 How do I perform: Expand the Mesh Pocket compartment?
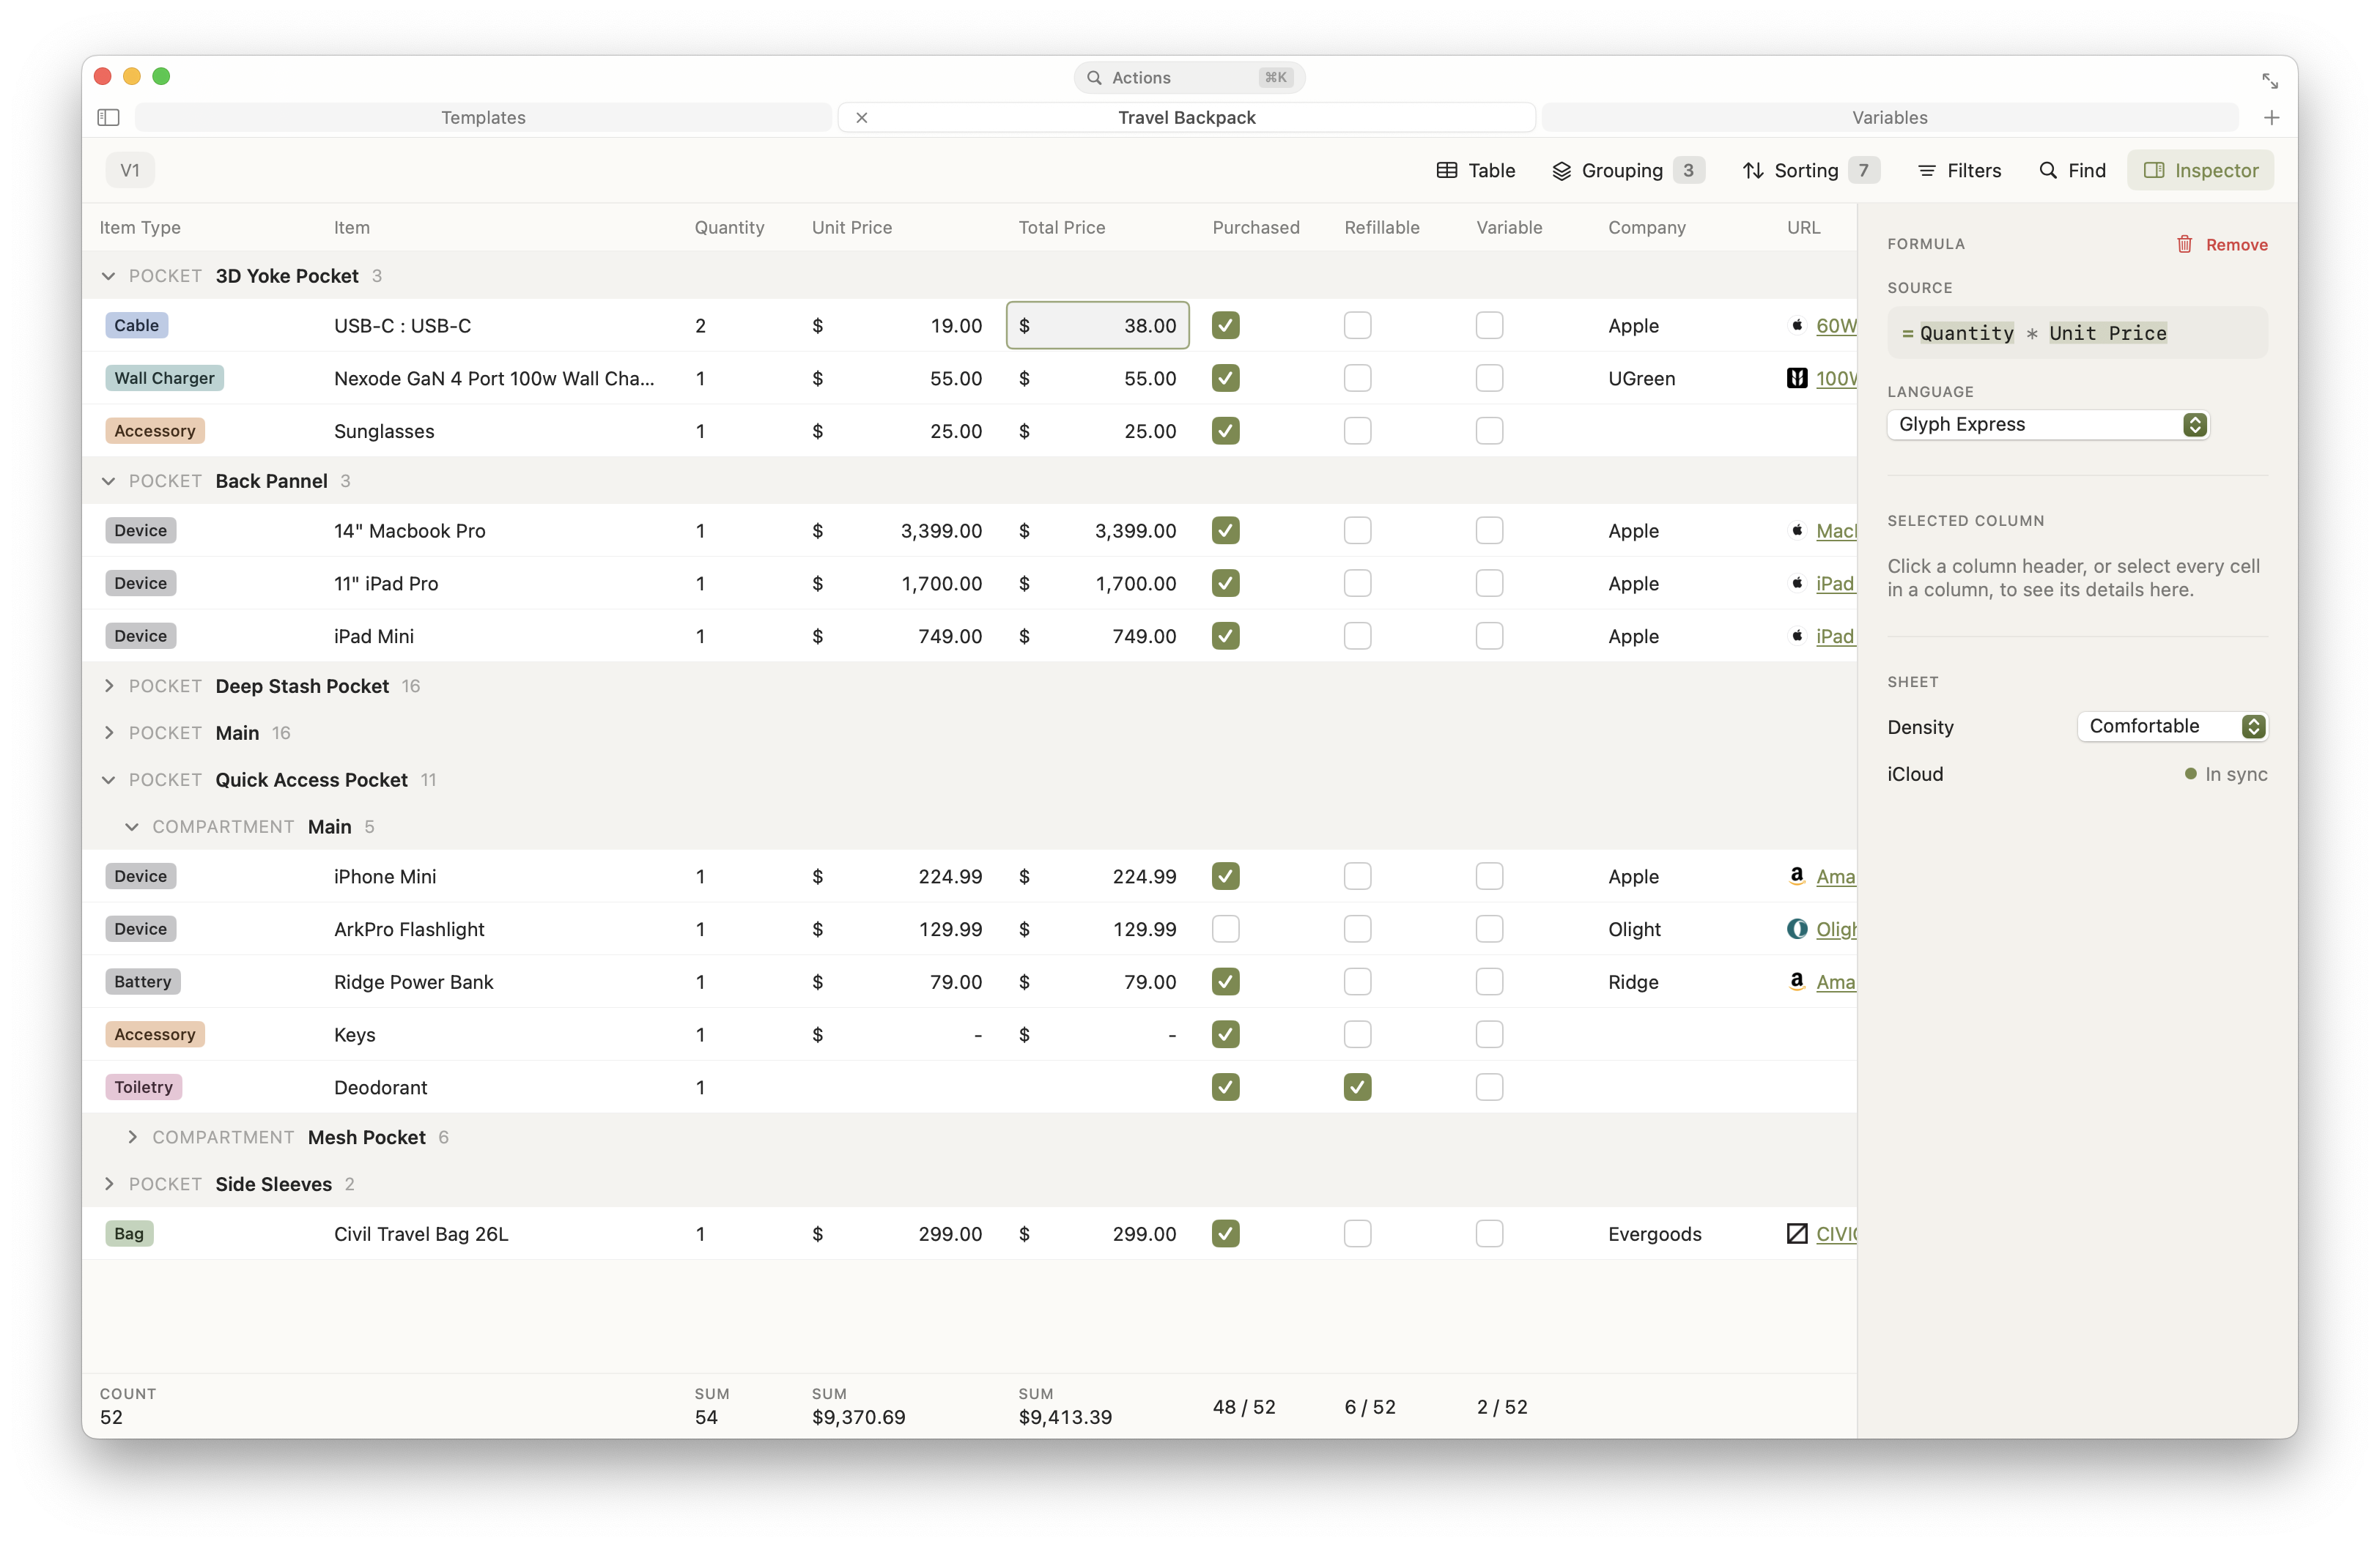click(x=132, y=1138)
